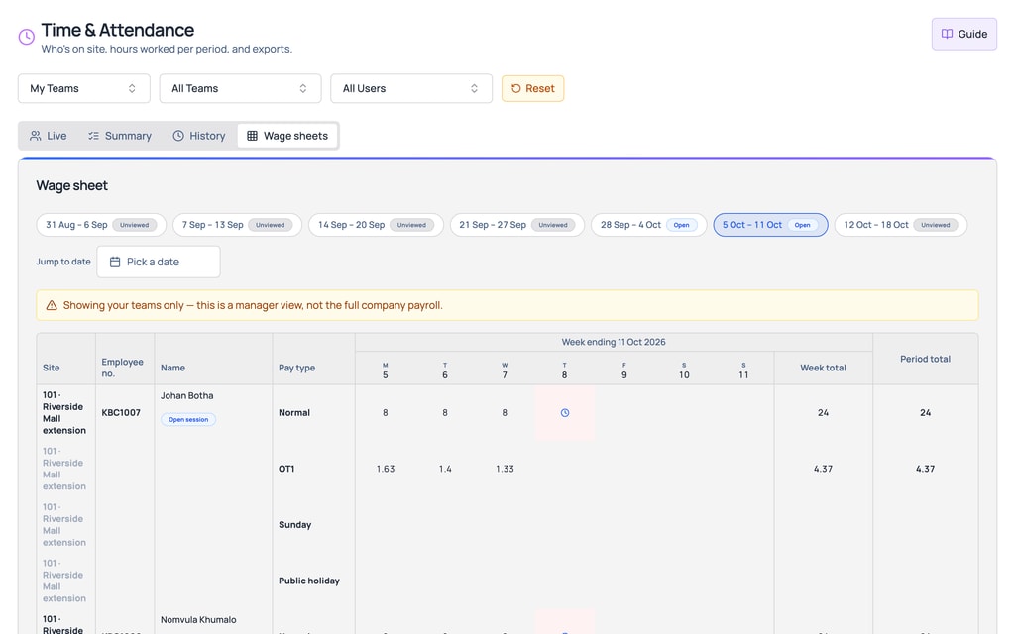Screen dimensions: 1015x634
Task: Click the checklist icon on the Summary tab
Action: pyautogui.click(x=94, y=136)
